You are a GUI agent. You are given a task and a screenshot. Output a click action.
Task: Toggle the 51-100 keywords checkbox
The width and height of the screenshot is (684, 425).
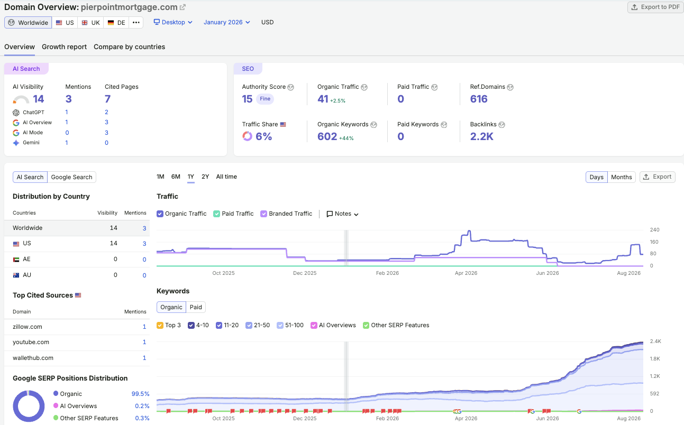click(x=280, y=325)
